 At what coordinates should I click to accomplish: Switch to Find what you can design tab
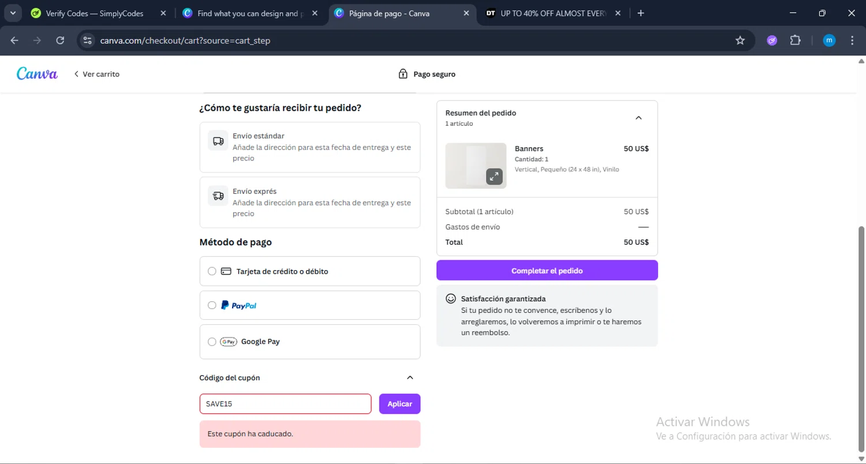pos(249,13)
